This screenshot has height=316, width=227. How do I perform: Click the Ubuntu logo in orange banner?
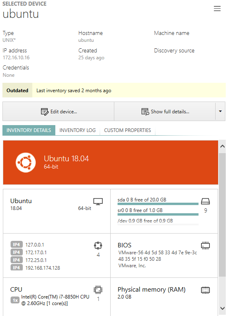26,162
